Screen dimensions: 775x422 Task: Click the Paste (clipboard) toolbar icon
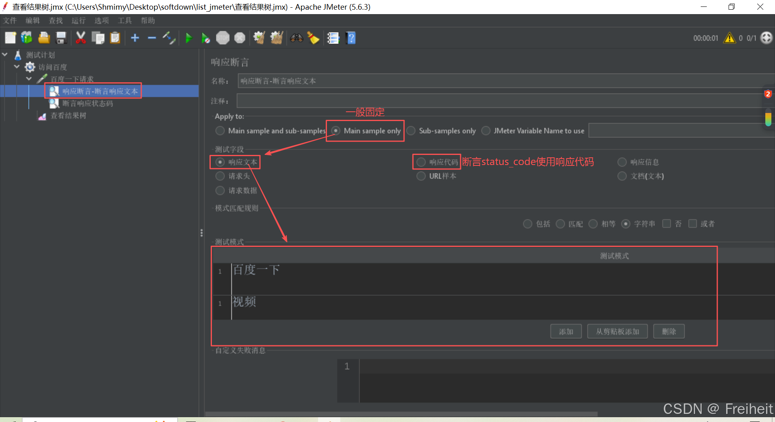point(115,38)
